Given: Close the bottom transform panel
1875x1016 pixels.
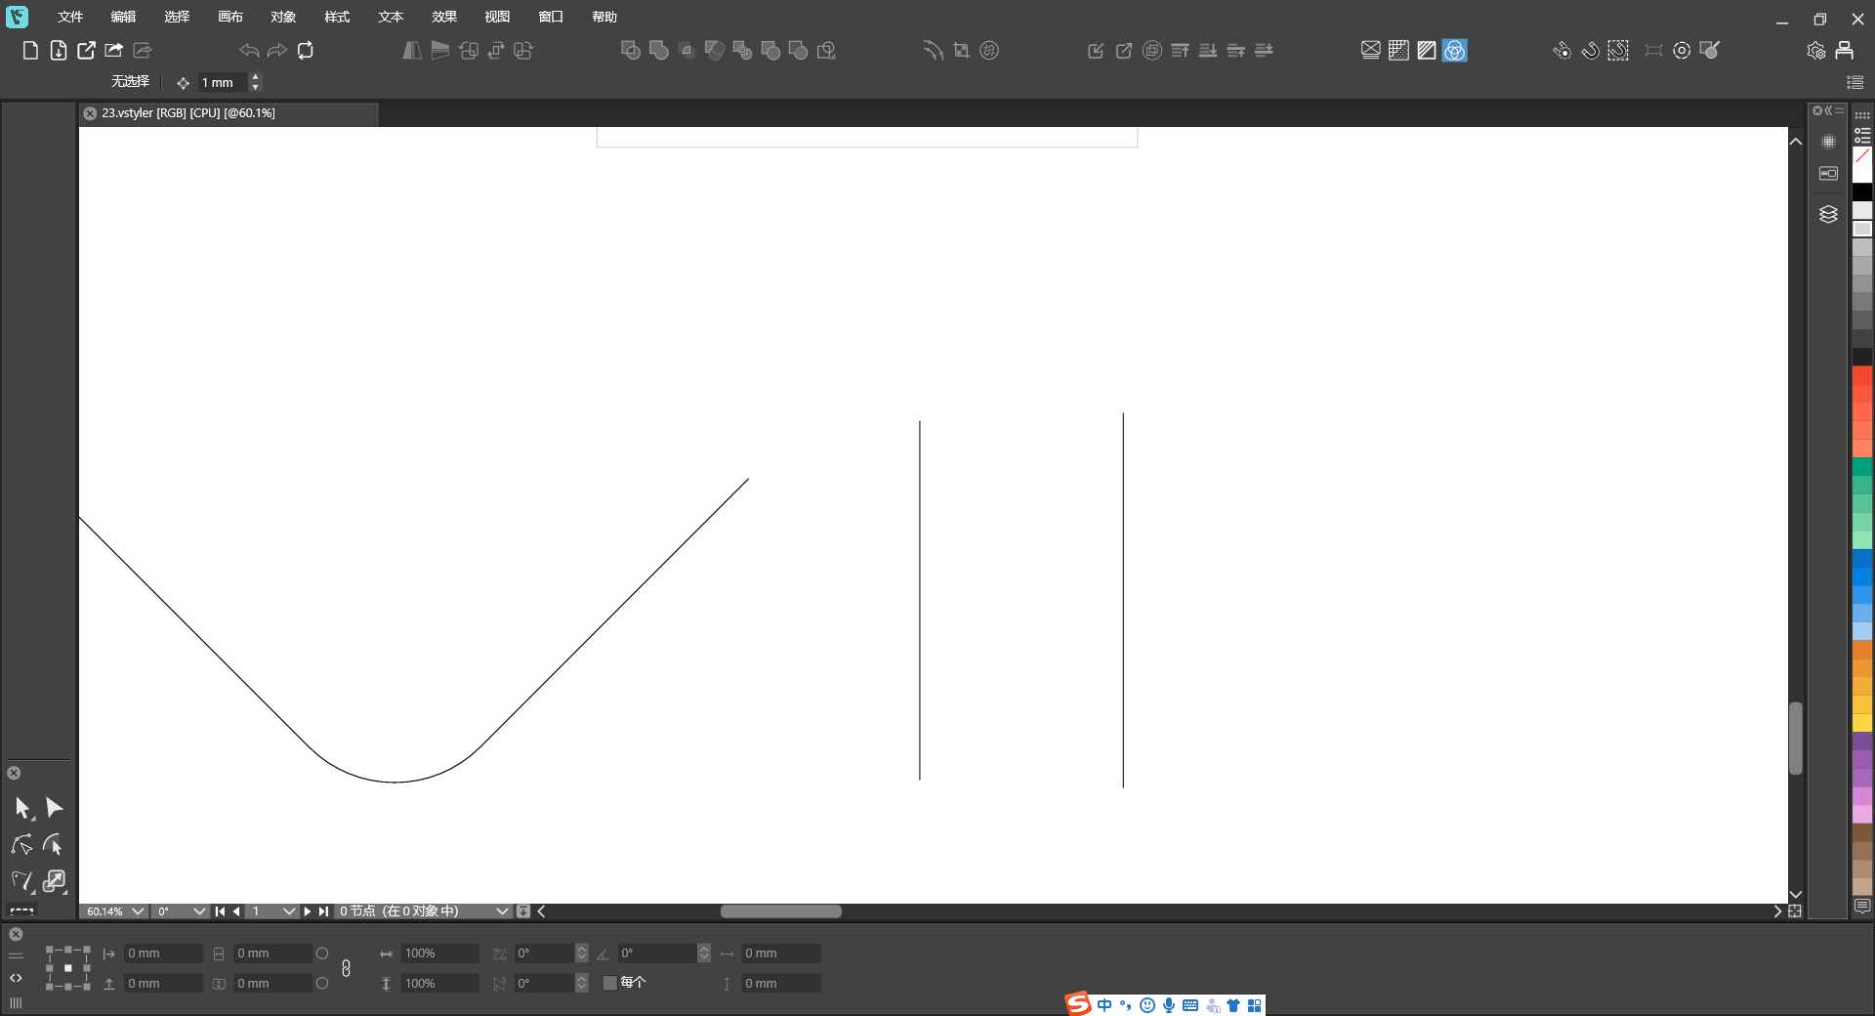Looking at the screenshot, I should click(16, 934).
